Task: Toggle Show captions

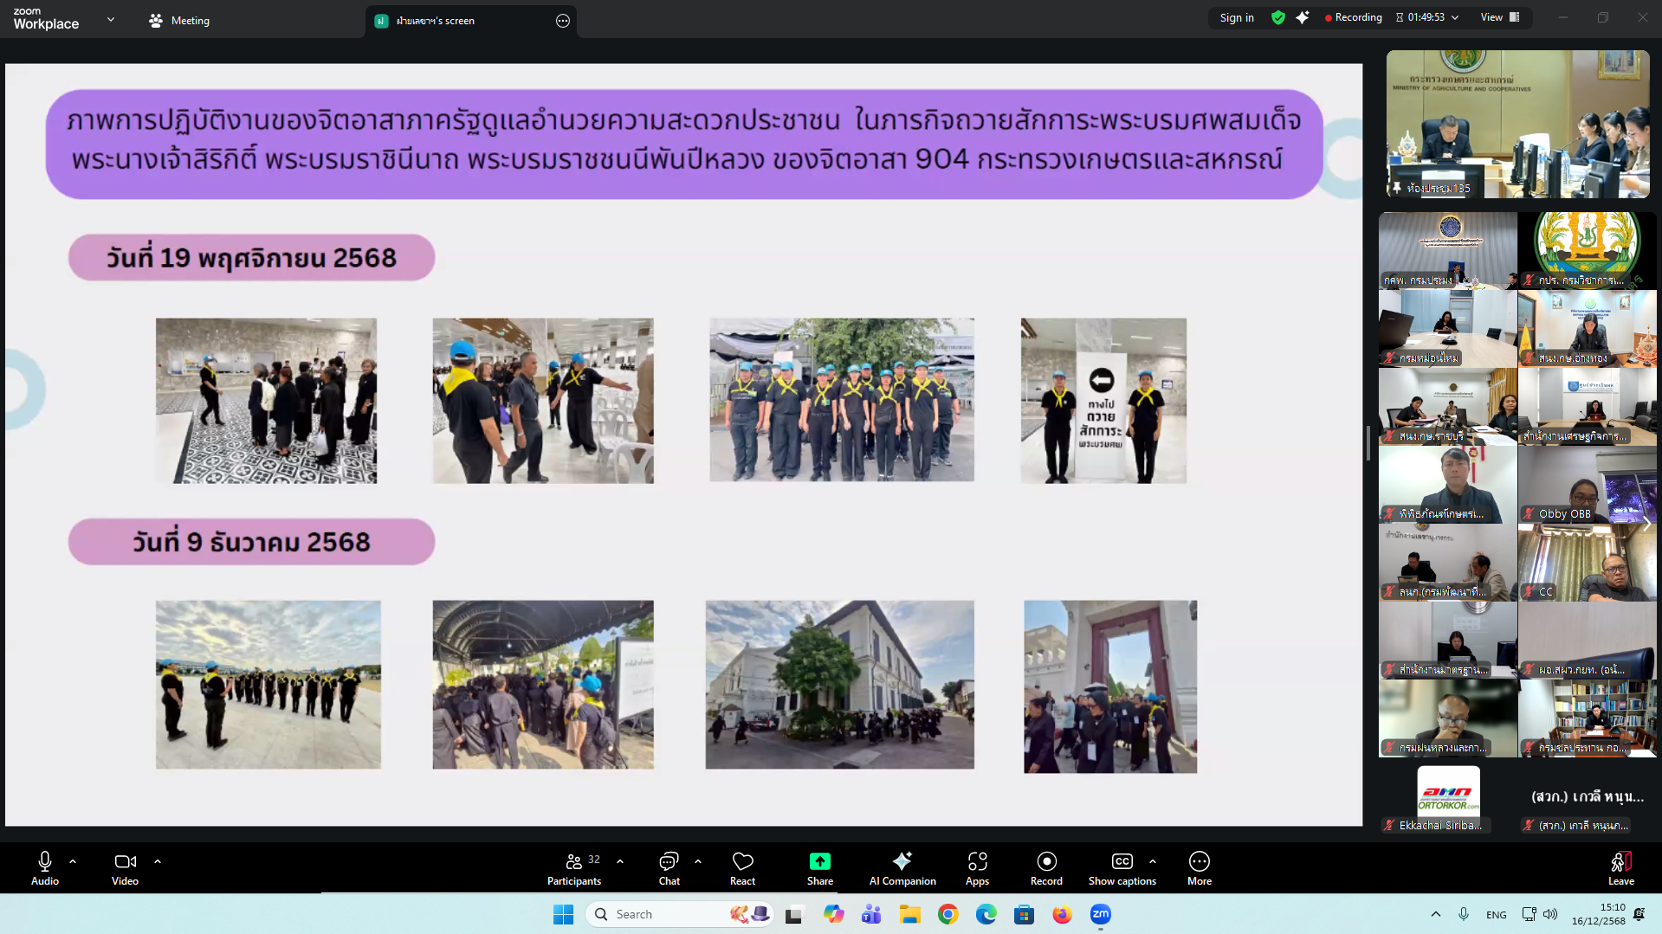Action: point(1122,868)
